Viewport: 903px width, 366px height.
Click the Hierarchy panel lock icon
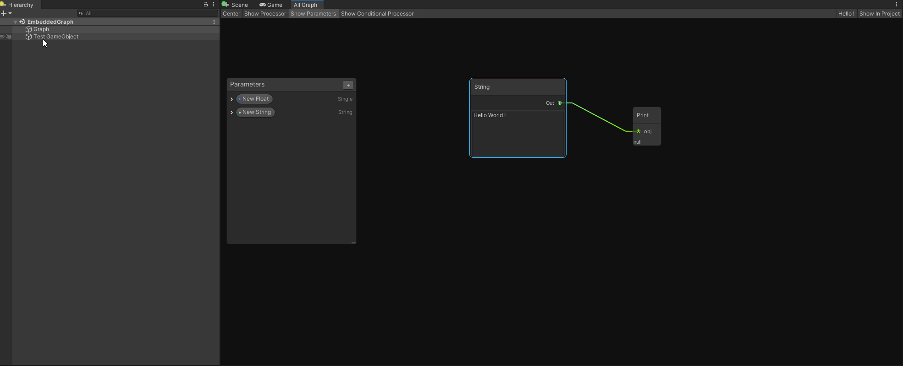206,4
